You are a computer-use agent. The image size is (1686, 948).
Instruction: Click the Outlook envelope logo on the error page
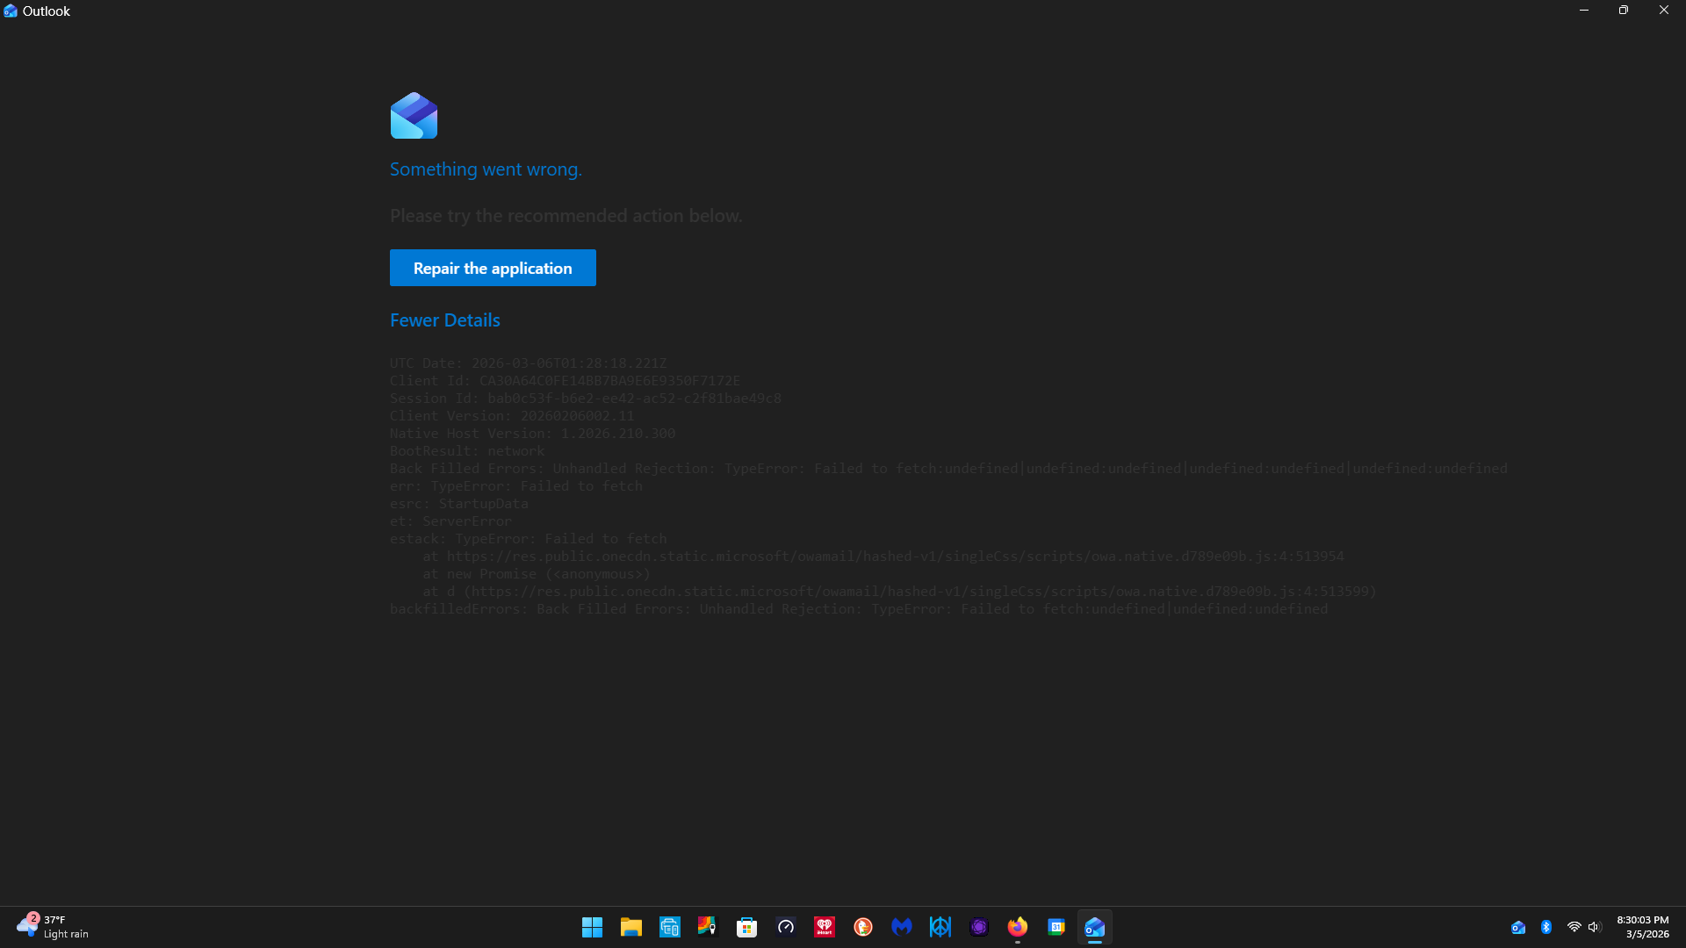[414, 116]
